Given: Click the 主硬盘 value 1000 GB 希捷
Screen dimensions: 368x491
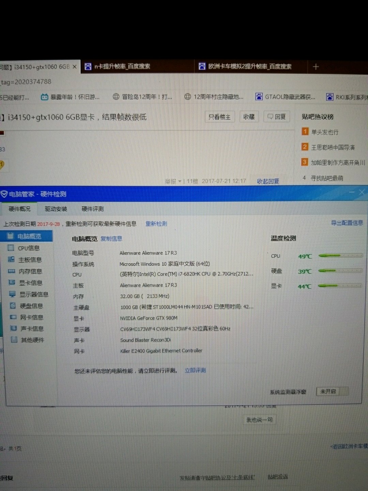Looking at the screenshot, I should click(187, 307).
